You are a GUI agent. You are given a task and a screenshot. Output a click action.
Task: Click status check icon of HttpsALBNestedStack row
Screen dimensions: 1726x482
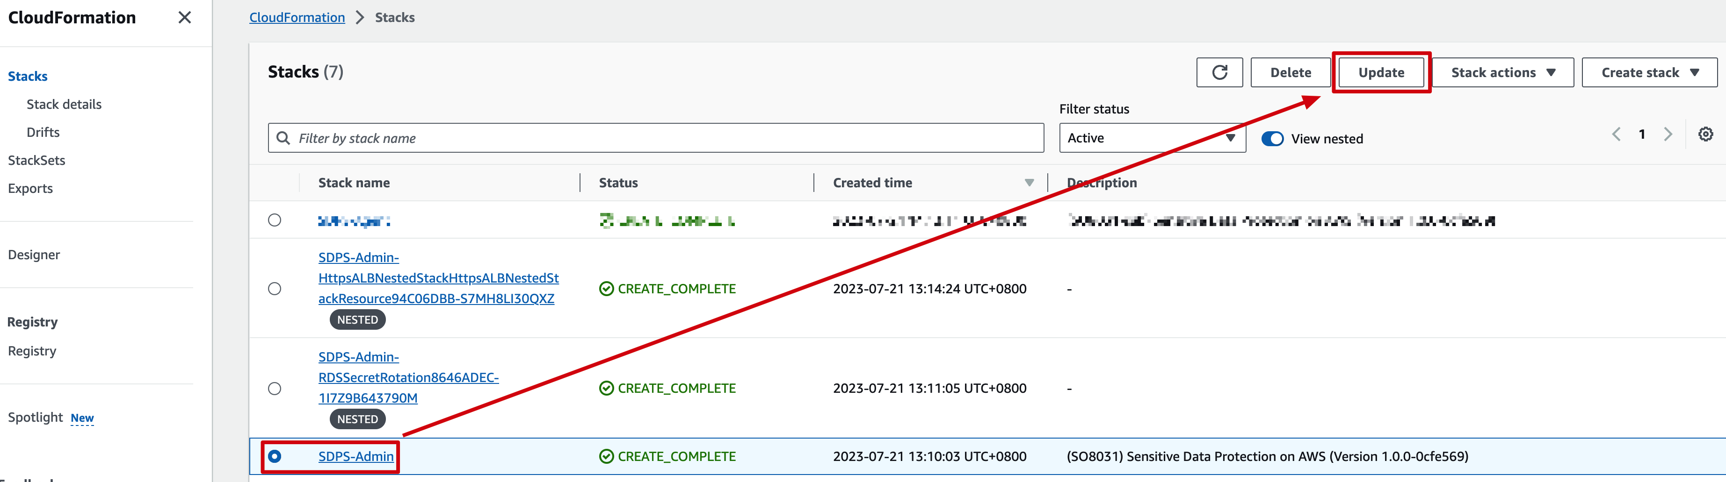pyautogui.click(x=606, y=289)
